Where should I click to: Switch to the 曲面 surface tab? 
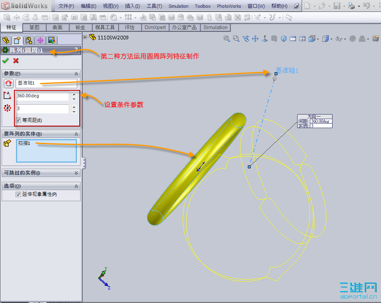pyautogui.click(x=58, y=28)
